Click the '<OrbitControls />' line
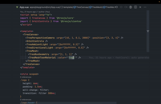 (x=36, y=41)
